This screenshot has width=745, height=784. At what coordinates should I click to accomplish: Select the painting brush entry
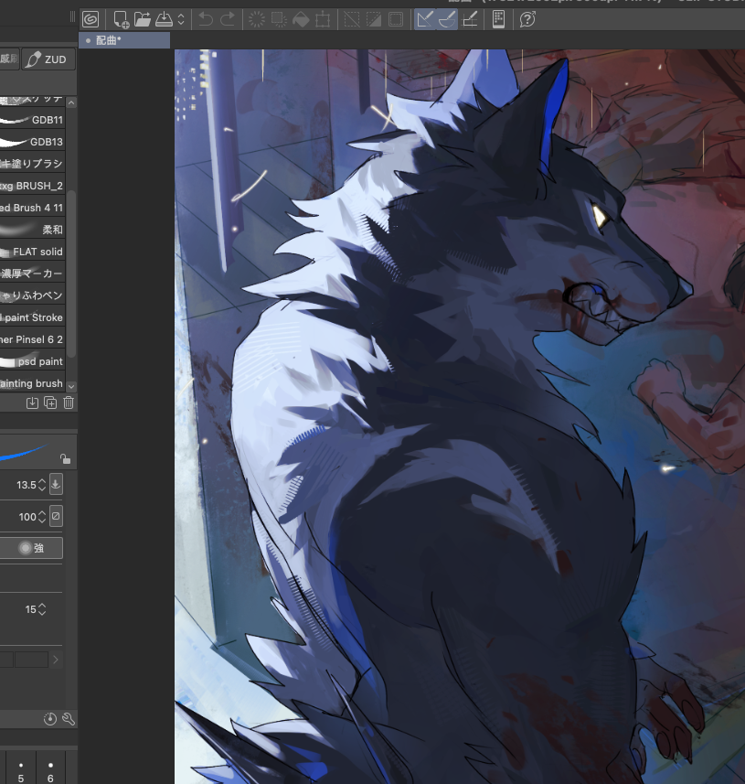click(33, 383)
